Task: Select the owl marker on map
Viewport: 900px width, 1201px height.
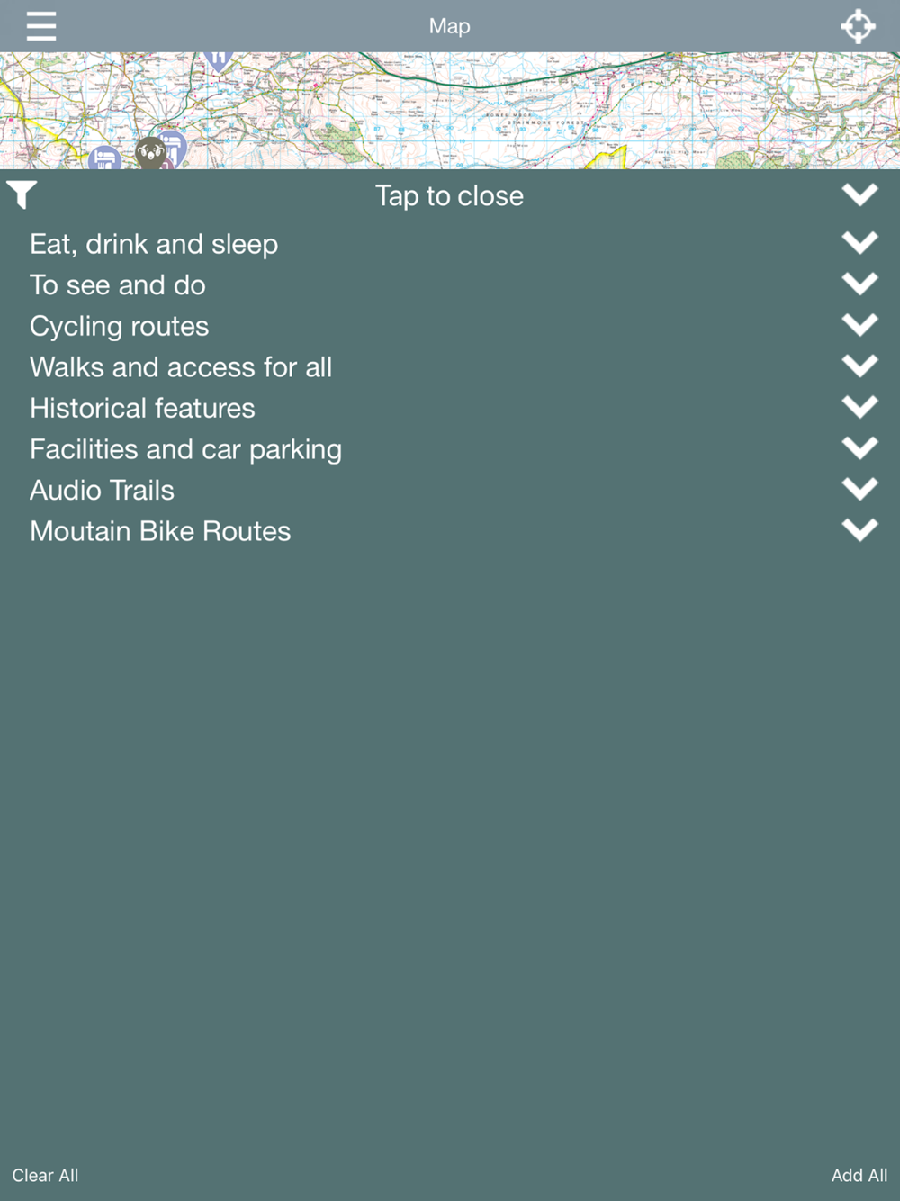Action: pos(150,152)
